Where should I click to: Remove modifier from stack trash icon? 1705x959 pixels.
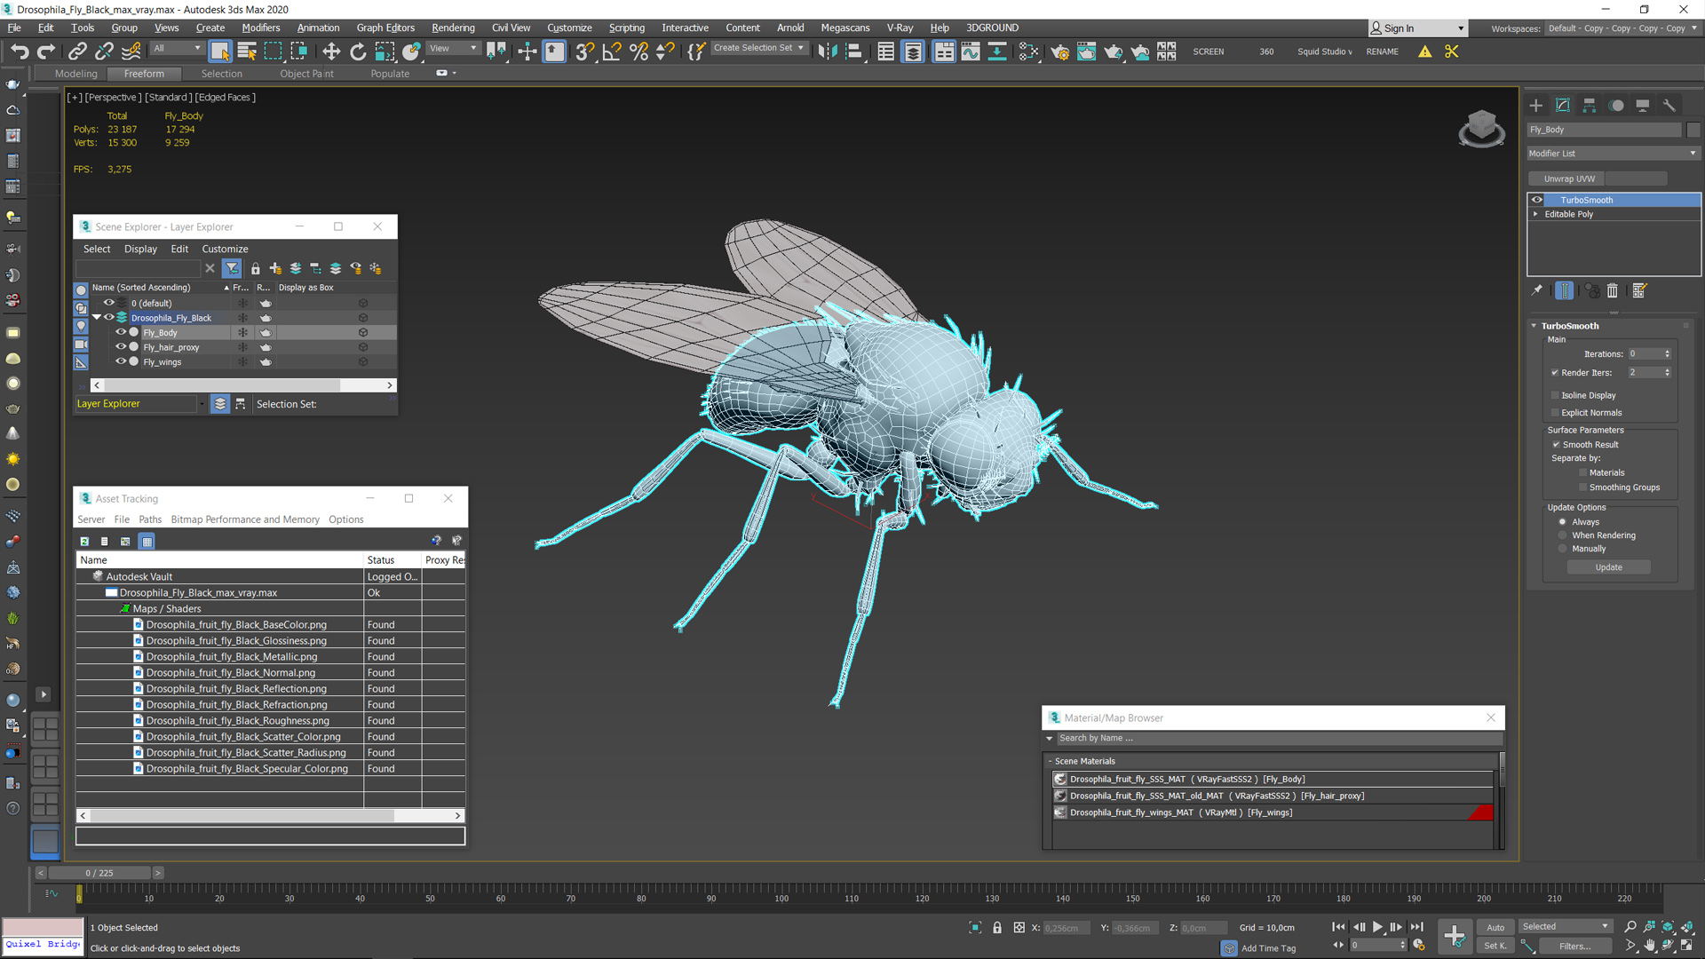pos(1613,290)
